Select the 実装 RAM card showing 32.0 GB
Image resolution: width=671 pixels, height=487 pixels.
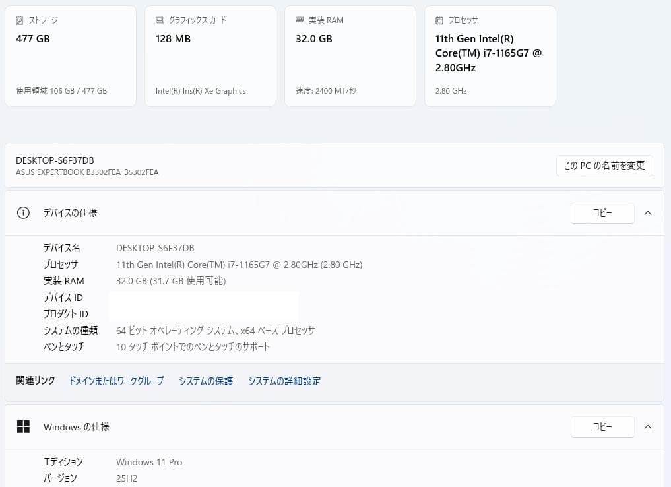tap(350, 55)
